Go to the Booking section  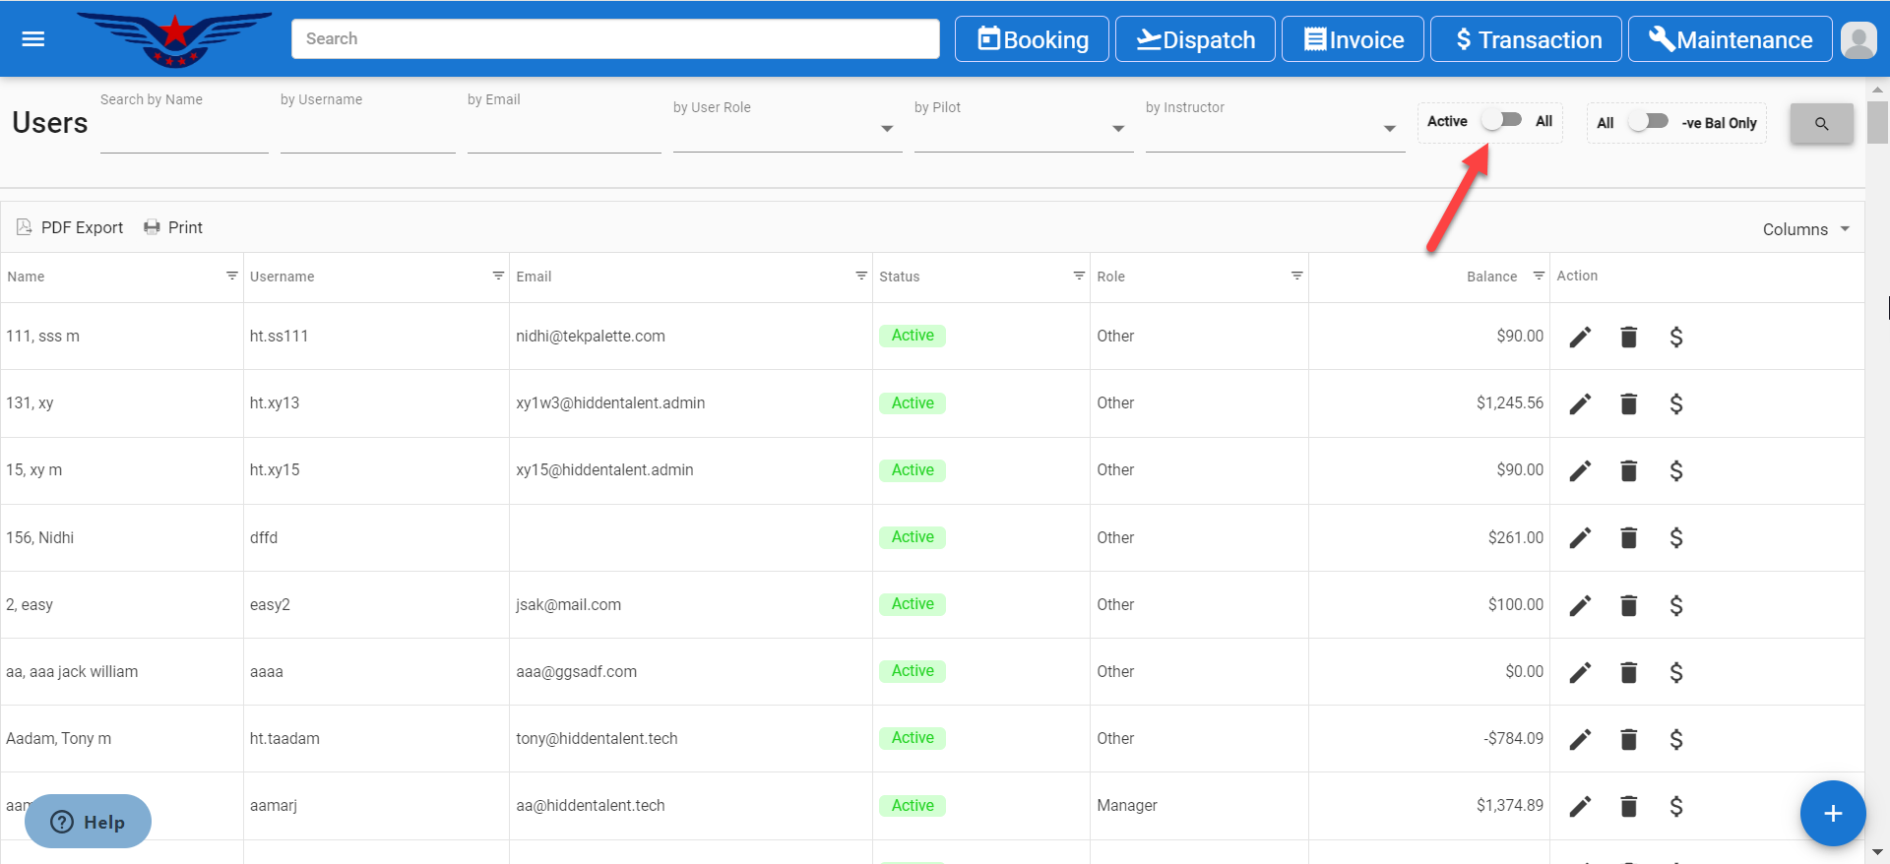(x=1032, y=39)
